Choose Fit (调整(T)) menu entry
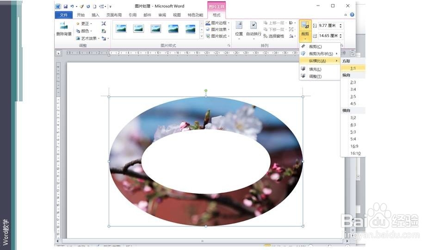The height and width of the screenshot is (250, 444). pos(320,76)
